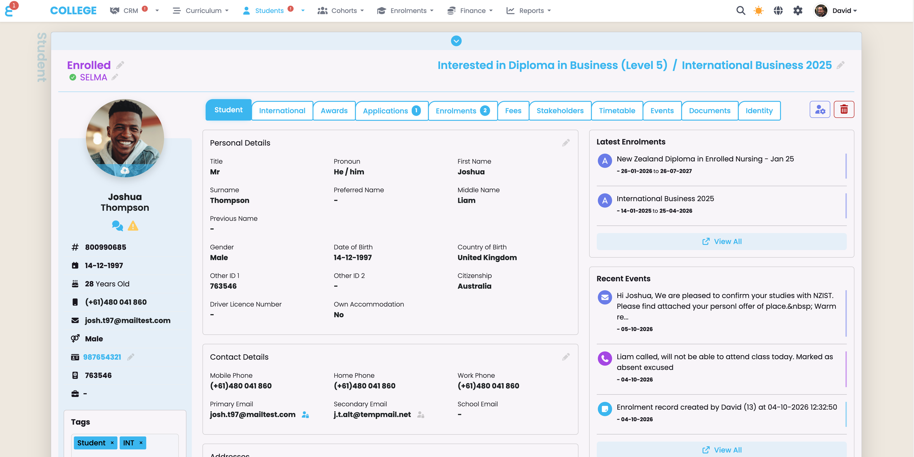Click View All under Recent Events
914x457 pixels.
click(x=722, y=450)
